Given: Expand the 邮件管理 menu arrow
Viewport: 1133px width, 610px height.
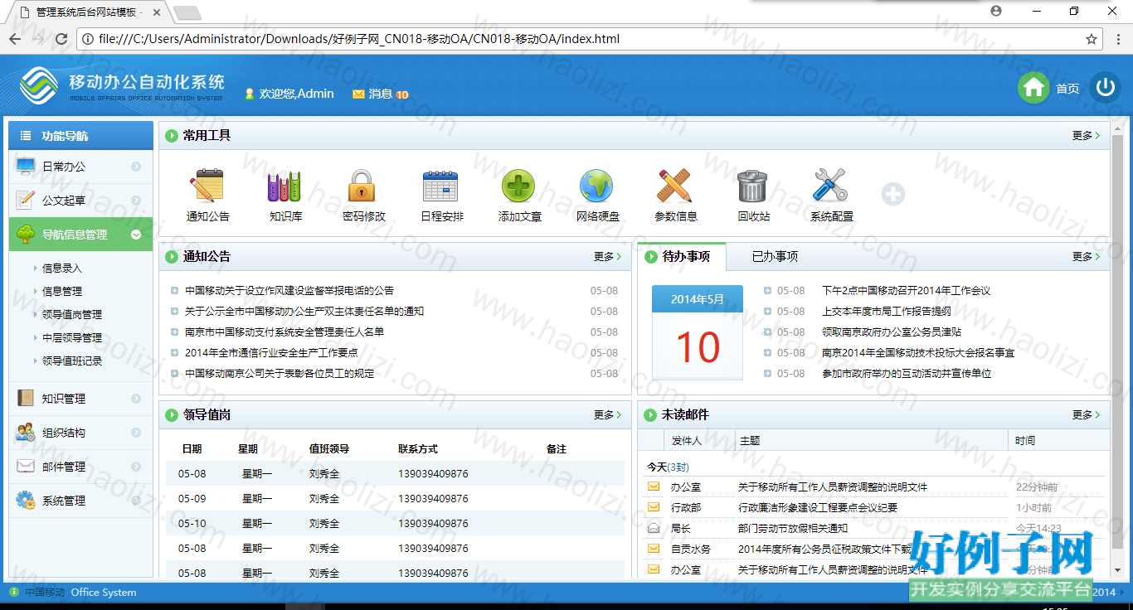Looking at the screenshot, I should click(136, 467).
